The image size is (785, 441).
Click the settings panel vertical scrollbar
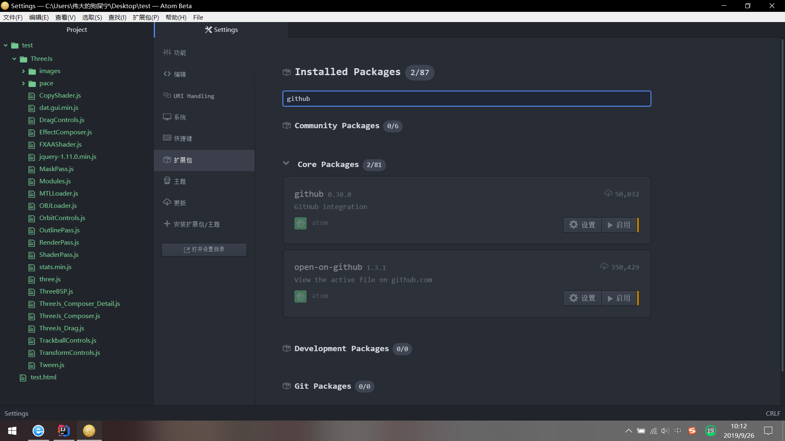point(782,204)
